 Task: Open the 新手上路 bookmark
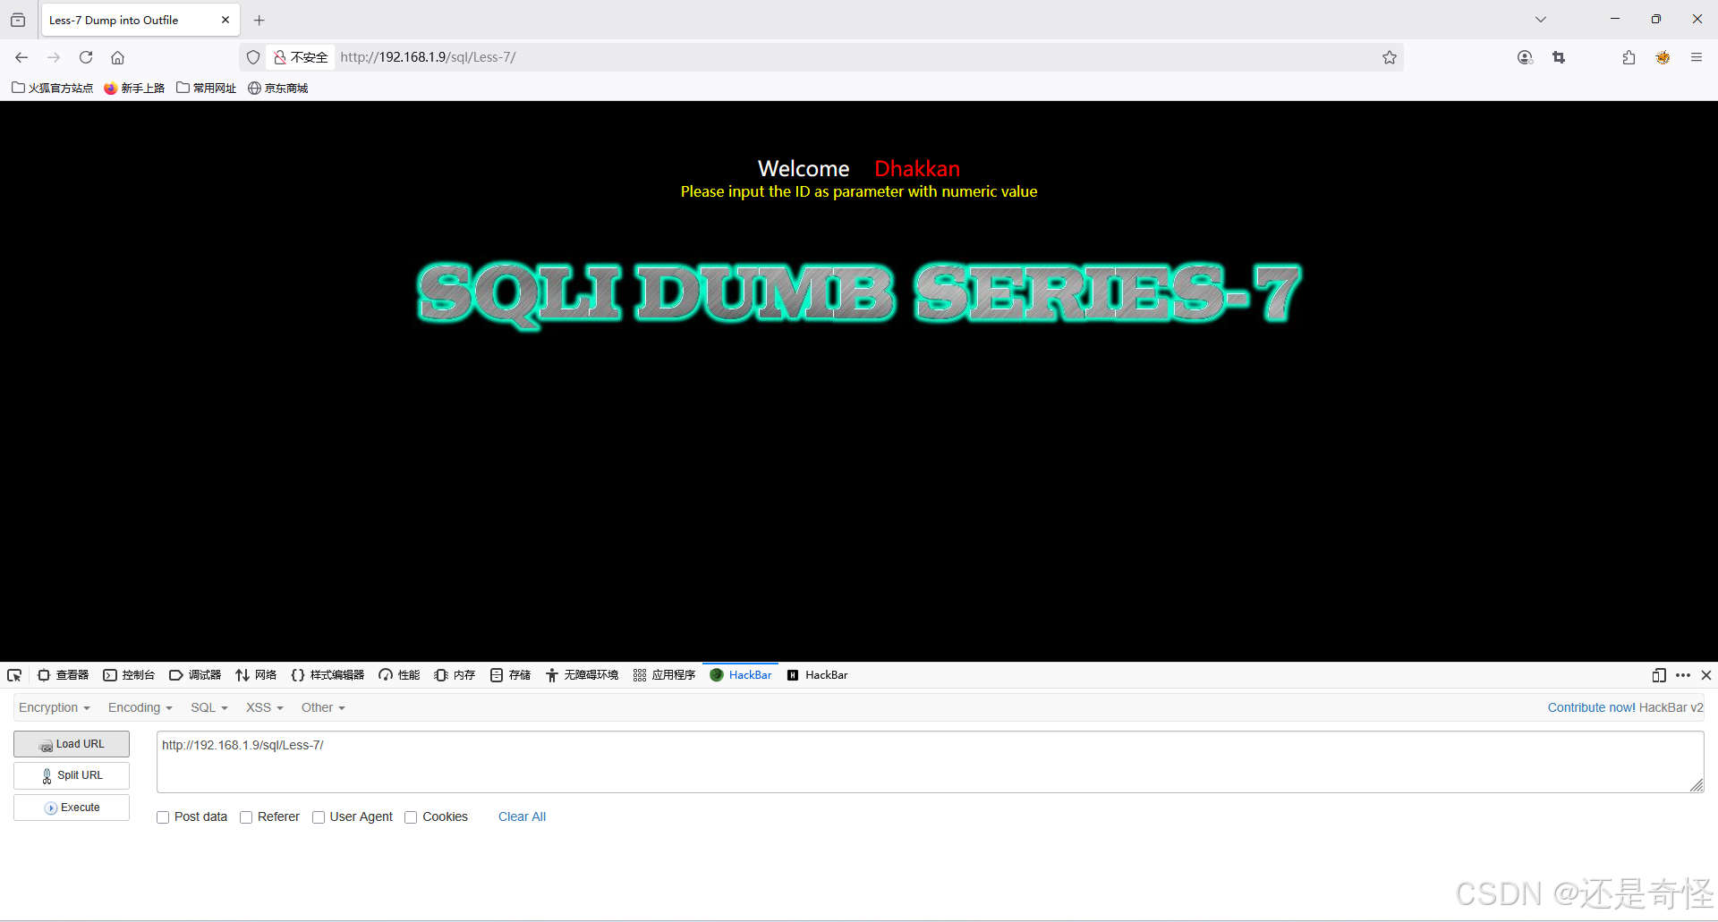pyautogui.click(x=134, y=88)
